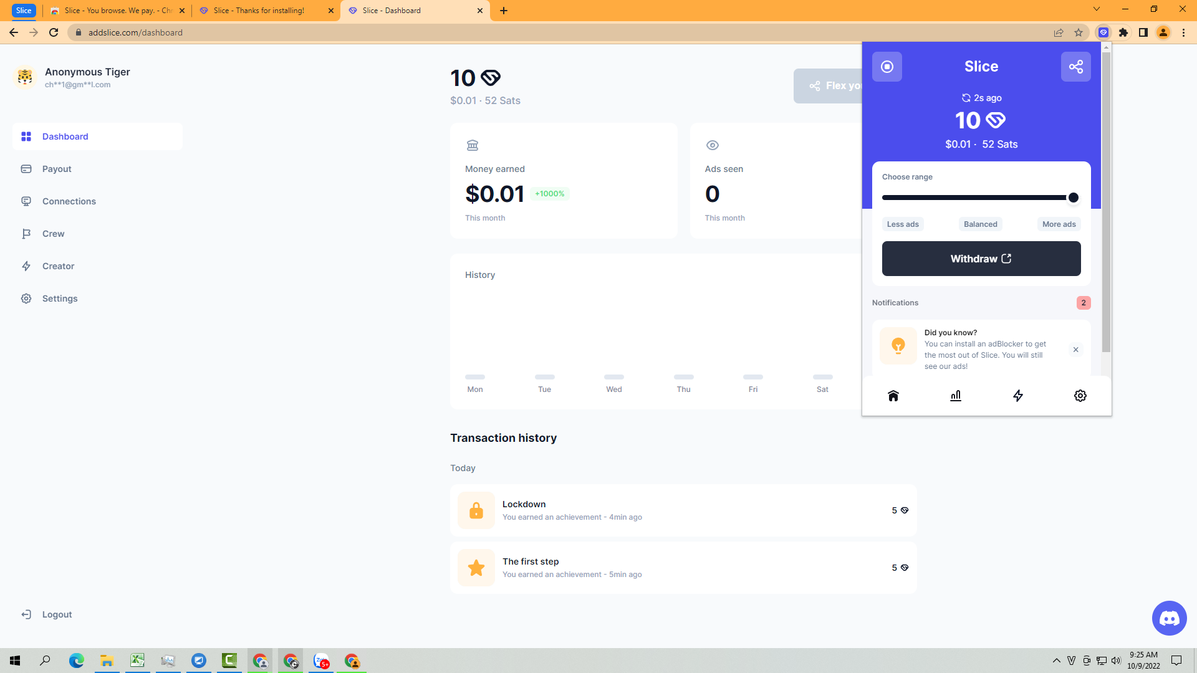Viewport: 1197px width, 673px height.
Task: Go to the popup home icon
Action: pyautogui.click(x=893, y=396)
